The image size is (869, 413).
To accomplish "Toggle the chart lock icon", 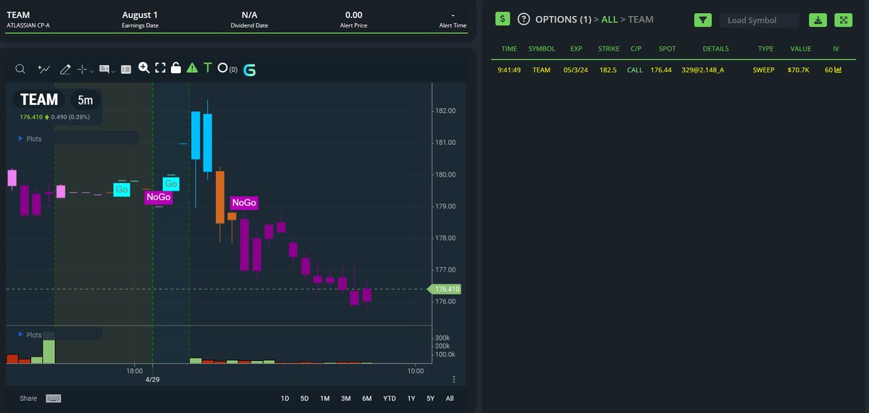I will pyautogui.click(x=175, y=68).
